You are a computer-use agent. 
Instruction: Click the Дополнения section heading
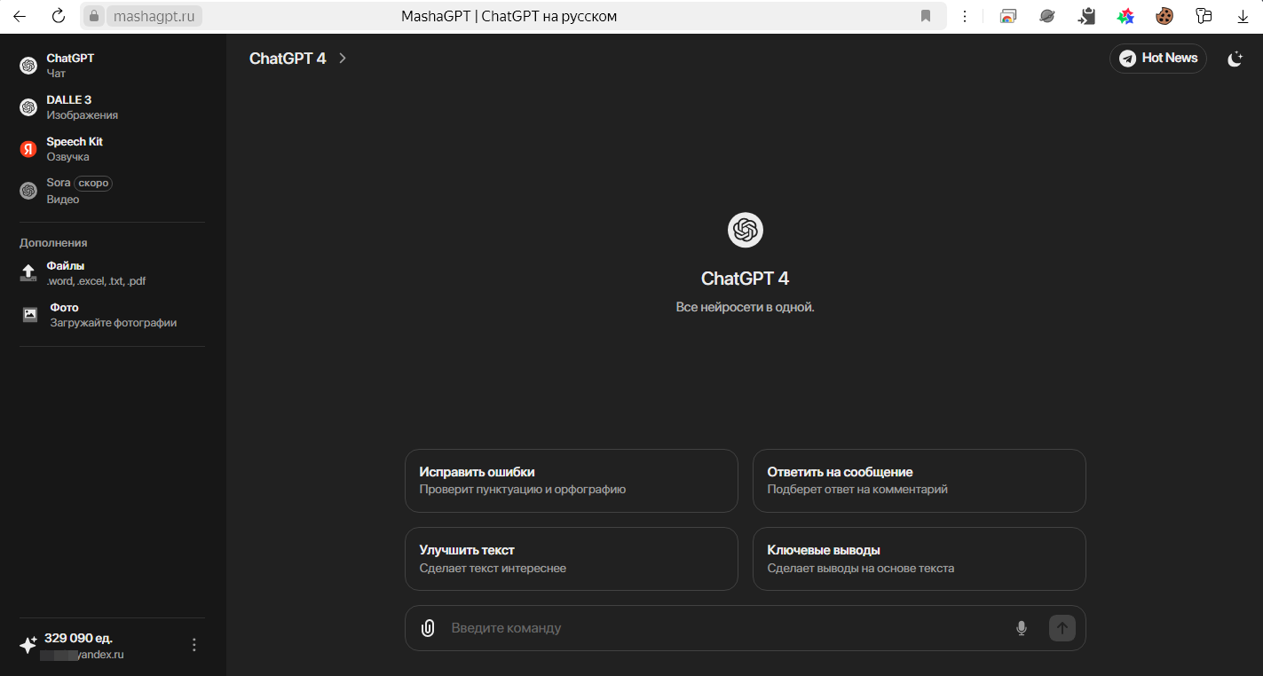coord(53,243)
